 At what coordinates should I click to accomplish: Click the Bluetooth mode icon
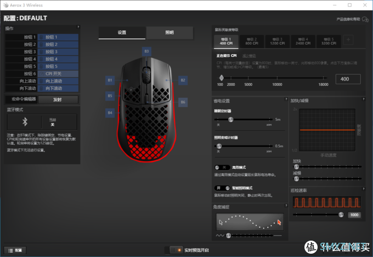[25, 122]
